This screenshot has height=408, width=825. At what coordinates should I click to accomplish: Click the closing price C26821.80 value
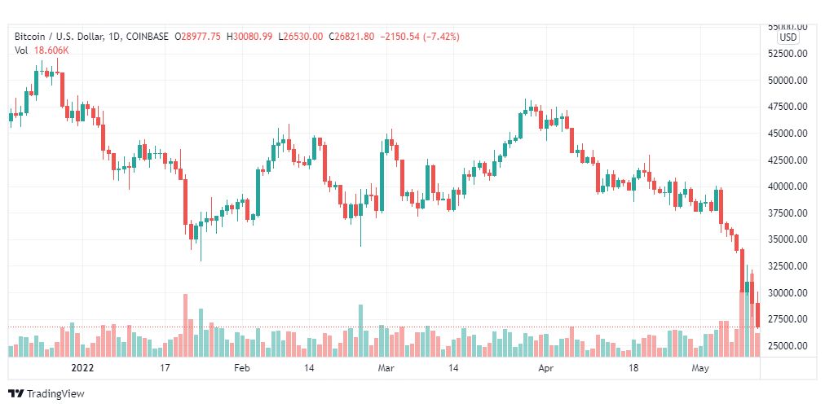352,37
